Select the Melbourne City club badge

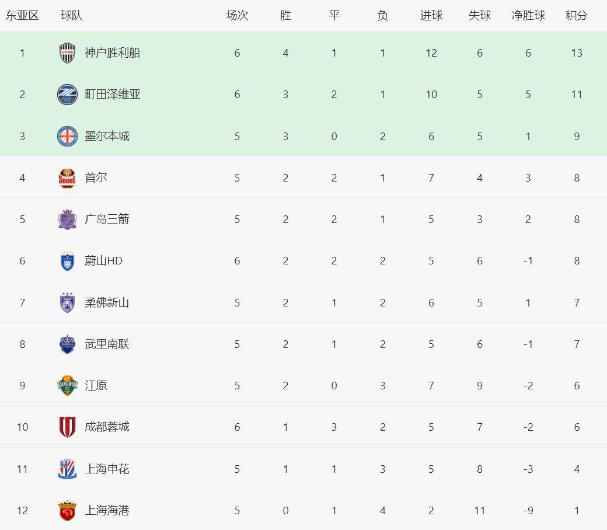(67, 136)
